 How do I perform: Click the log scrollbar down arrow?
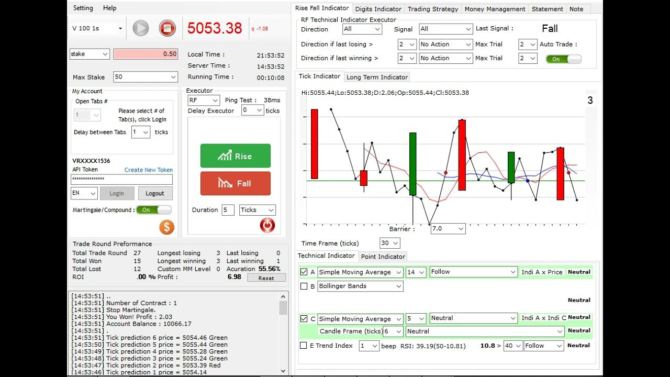[x=283, y=371]
